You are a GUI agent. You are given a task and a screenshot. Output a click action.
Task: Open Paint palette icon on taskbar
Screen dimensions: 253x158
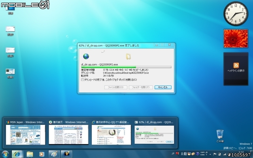[54, 154]
